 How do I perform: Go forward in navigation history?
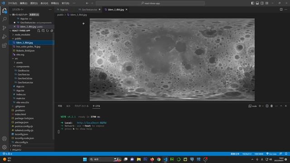(x=92, y=3)
